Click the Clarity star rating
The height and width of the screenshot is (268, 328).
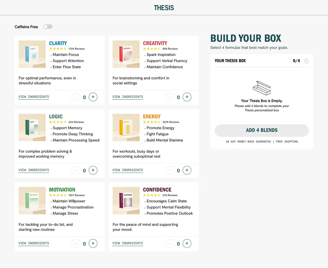pyautogui.click(x=58, y=49)
